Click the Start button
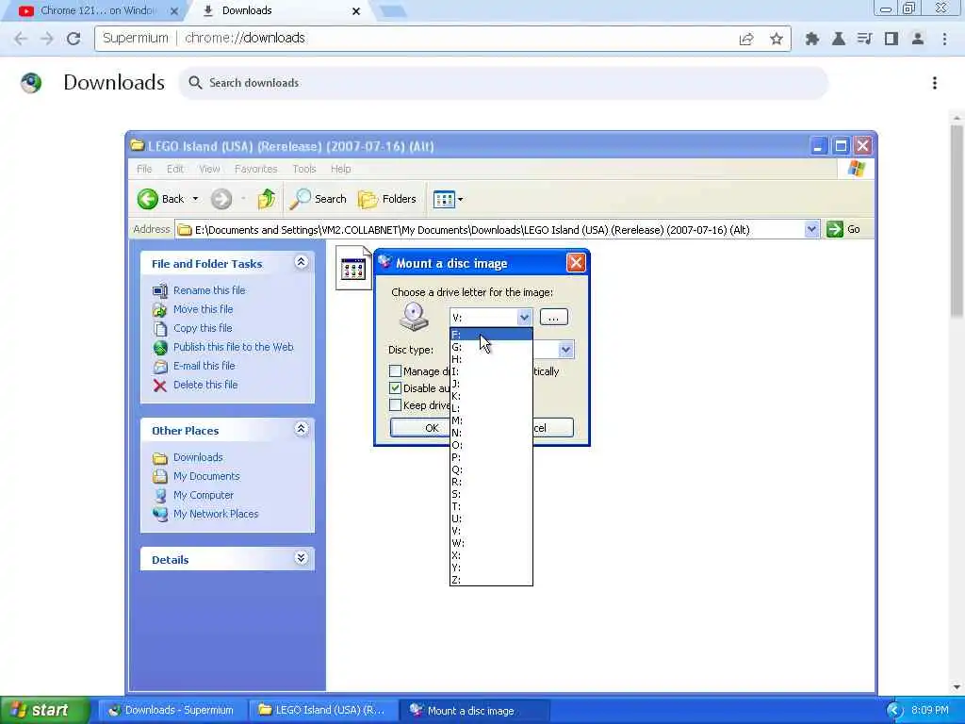This screenshot has width=965, height=724. [x=44, y=710]
